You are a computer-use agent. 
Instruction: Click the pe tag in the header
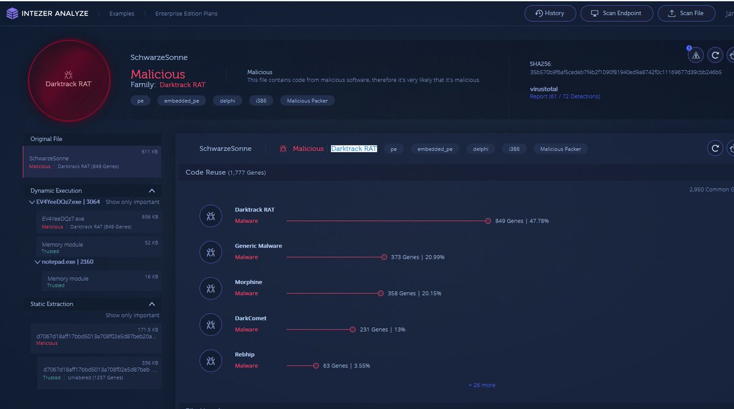[140, 101]
